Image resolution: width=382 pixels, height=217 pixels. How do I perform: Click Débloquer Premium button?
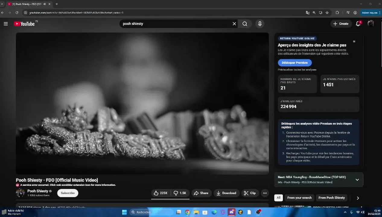[295, 63]
